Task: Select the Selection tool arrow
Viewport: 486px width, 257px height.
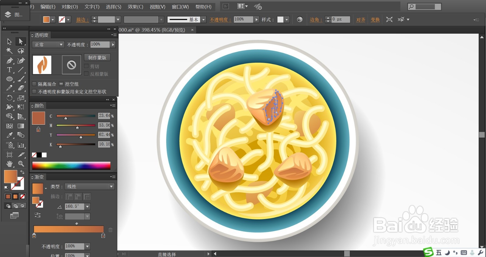Action: tap(9, 41)
